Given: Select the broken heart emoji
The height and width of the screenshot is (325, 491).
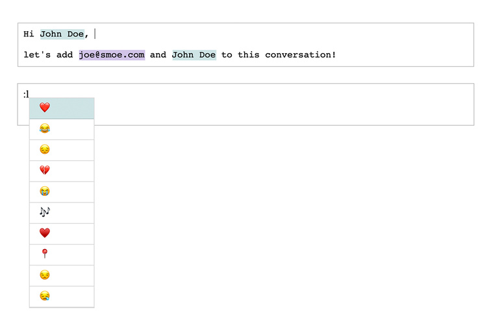Looking at the screenshot, I should 62,171.
